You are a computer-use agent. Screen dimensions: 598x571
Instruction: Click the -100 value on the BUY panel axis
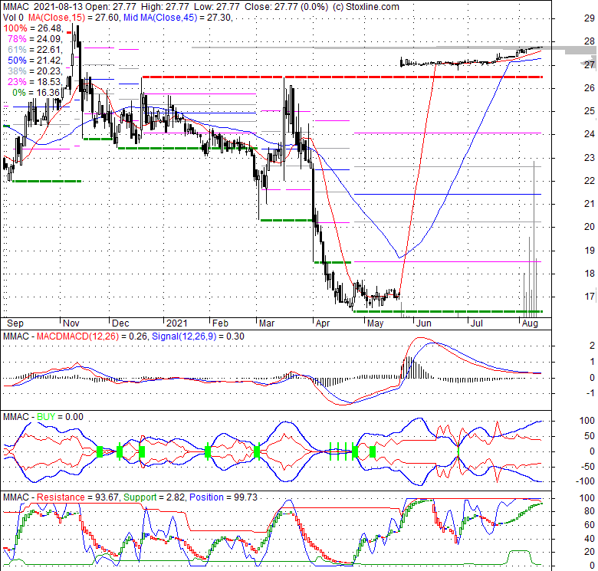coord(586,481)
